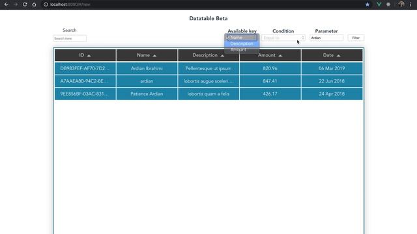Open the Condition dropdown
The height and width of the screenshot is (234, 417).
tap(283, 38)
